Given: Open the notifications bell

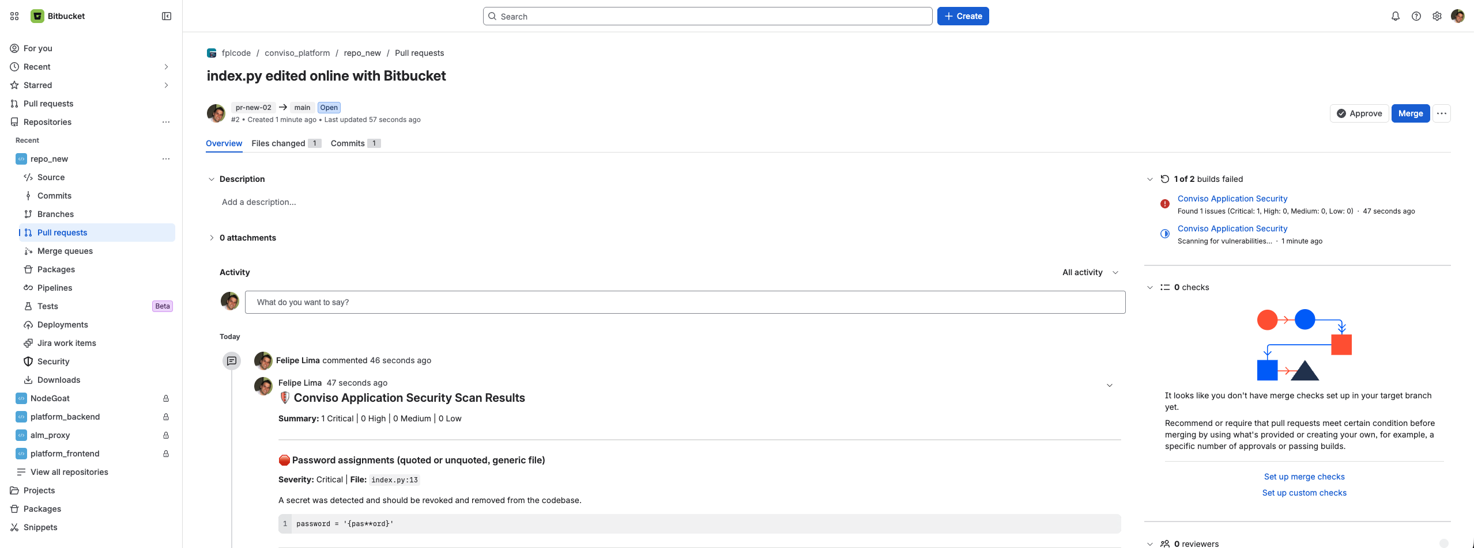Looking at the screenshot, I should click(x=1396, y=16).
